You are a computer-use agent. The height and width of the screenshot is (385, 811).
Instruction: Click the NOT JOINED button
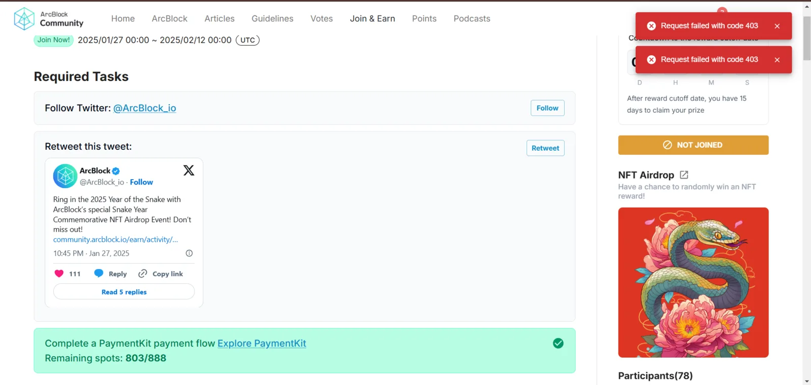click(x=693, y=145)
